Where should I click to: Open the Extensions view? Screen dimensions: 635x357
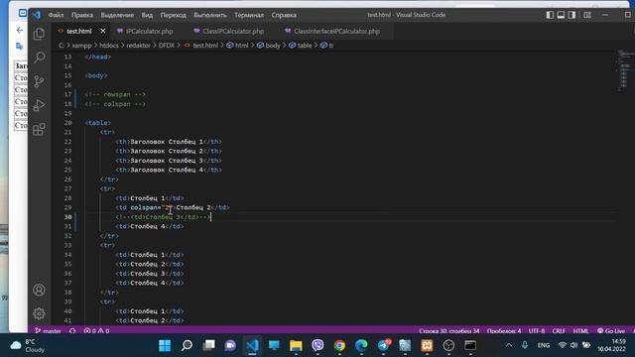(39, 129)
